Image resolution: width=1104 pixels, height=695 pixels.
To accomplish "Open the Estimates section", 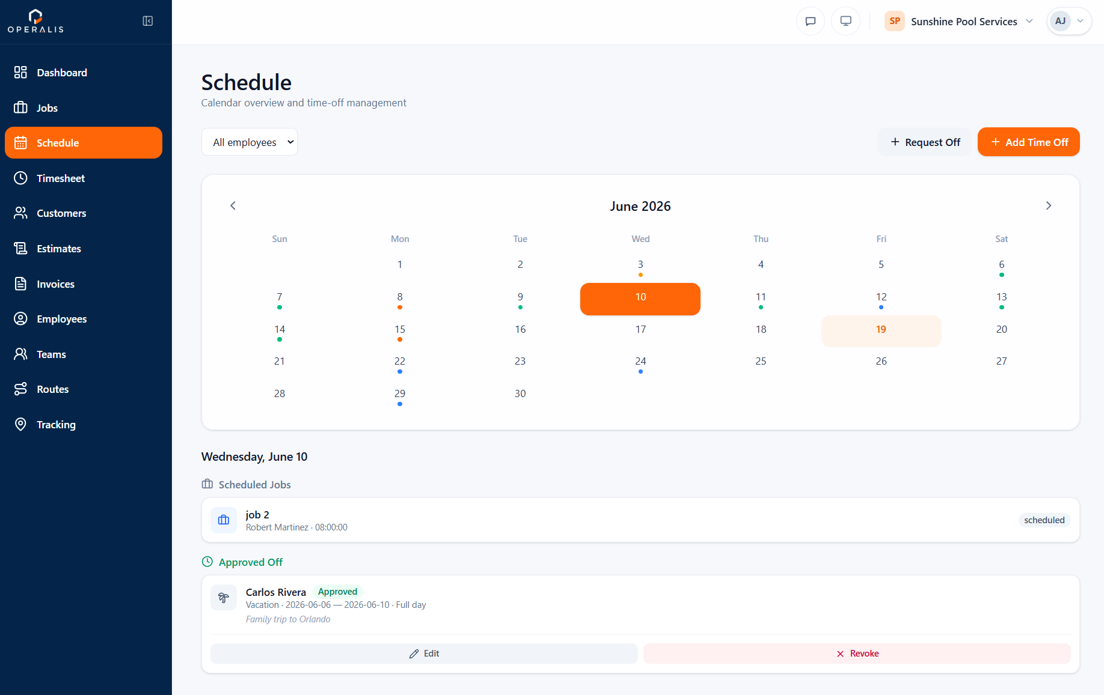I will [x=84, y=249].
